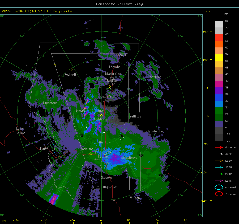Select the red 60–65 dBZ swatch
The image size is (239, 224).
click(x=219, y=38)
